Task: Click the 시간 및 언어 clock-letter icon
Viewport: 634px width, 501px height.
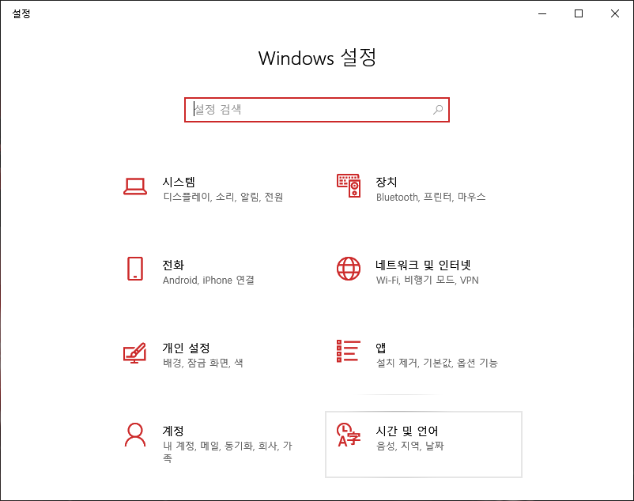Action: [x=349, y=435]
